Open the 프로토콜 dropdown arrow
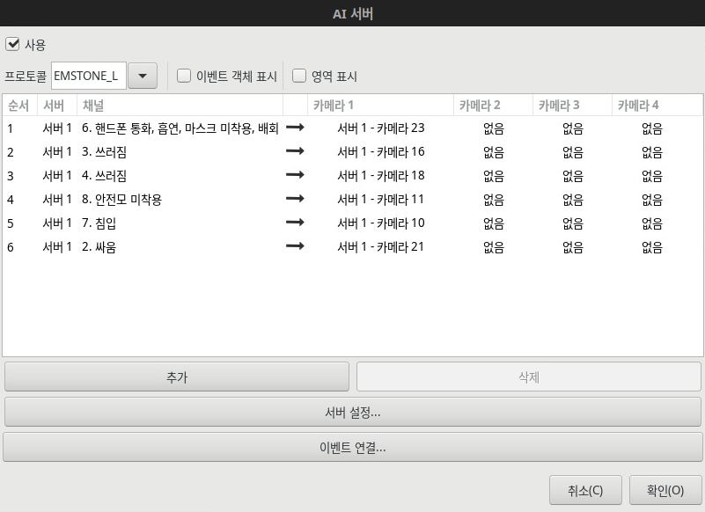705x512 pixels. click(x=142, y=76)
